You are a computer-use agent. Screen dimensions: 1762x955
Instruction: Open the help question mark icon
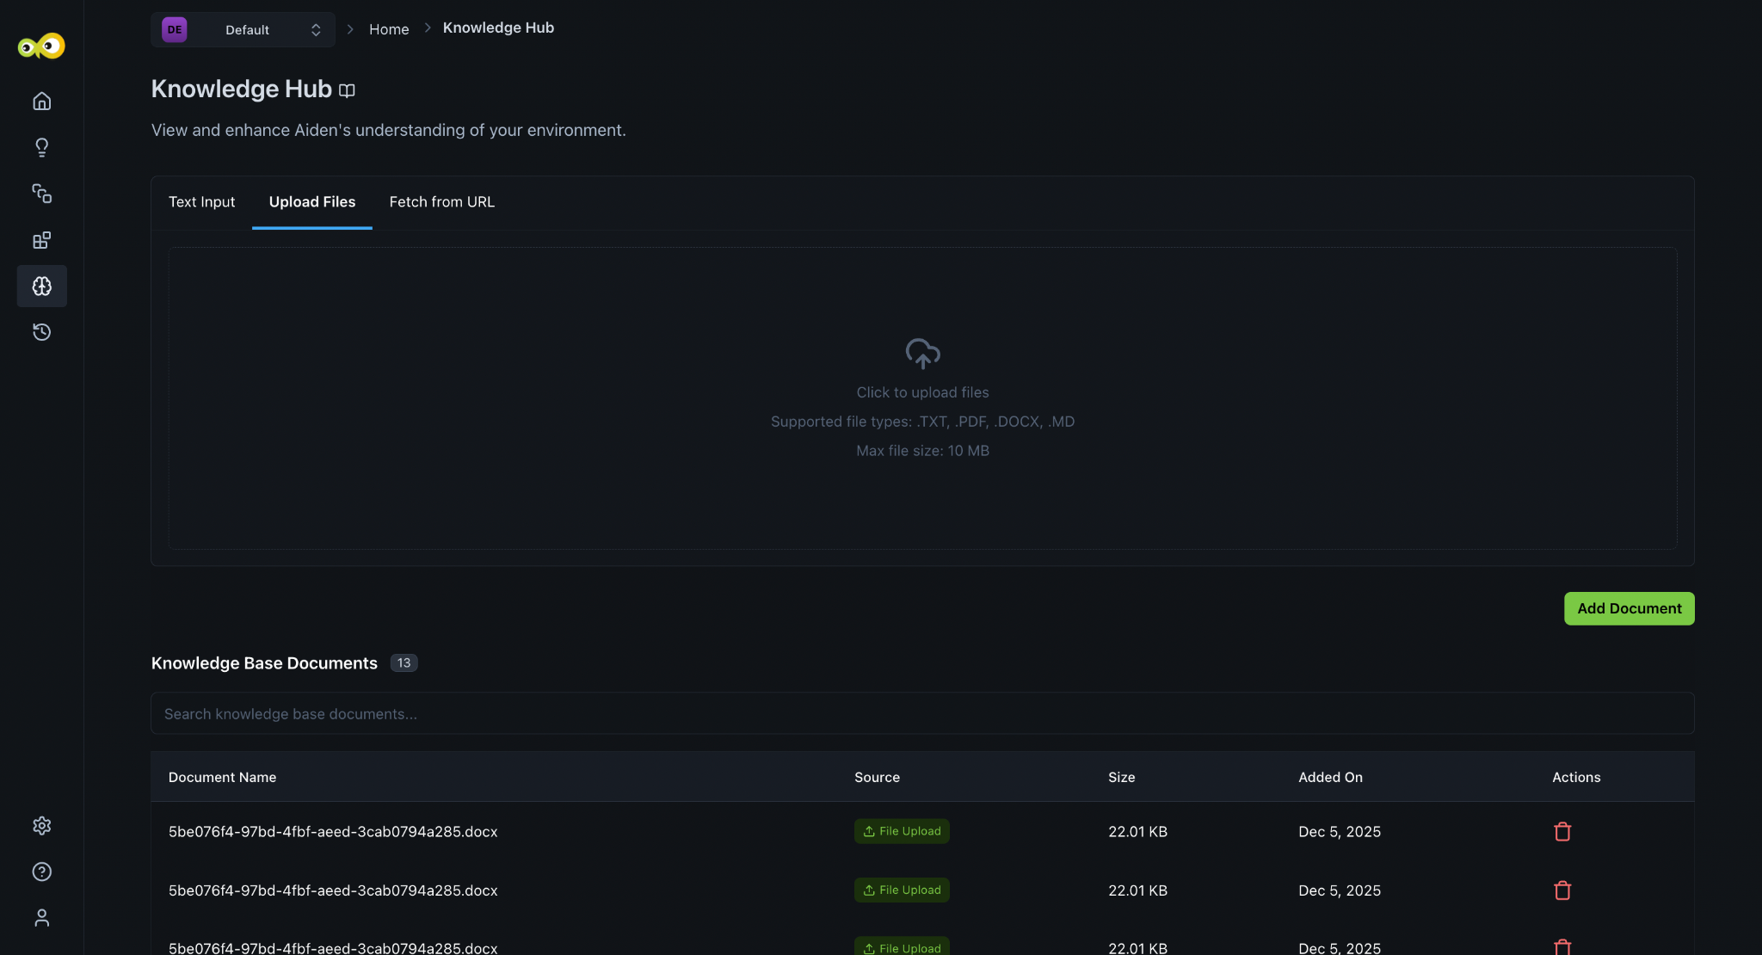click(41, 872)
